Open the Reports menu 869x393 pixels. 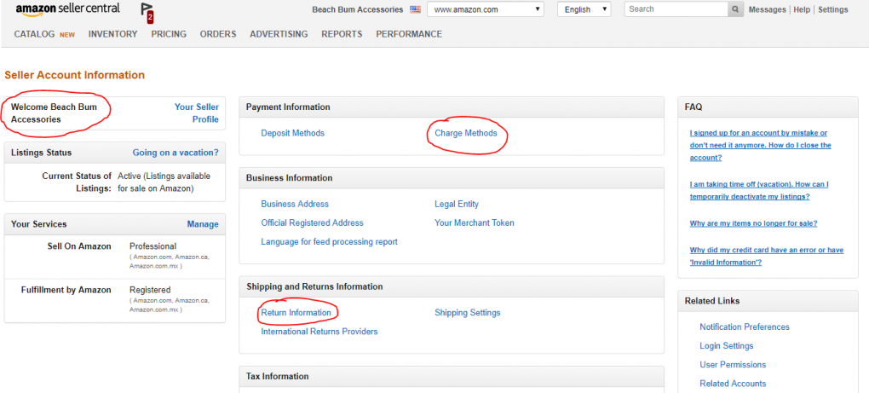pyautogui.click(x=342, y=34)
